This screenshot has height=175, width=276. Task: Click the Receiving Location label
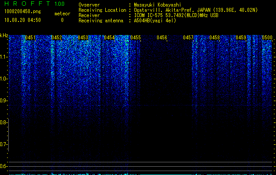click(x=102, y=10)
